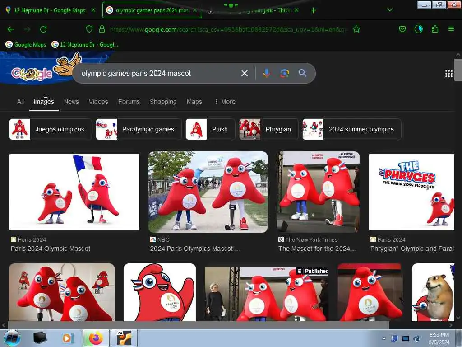462x347 pixels.
Task: Open Published-labeled mascots stage thumbnail
Action: pyautogui.click(x=267, y=294)
